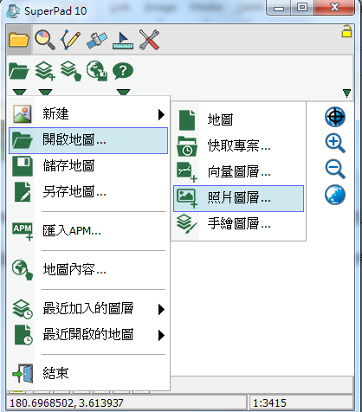This screenshot has height=412, width=362.
Task: Click the globe with lock icon
Action: (x=97, y=71)
